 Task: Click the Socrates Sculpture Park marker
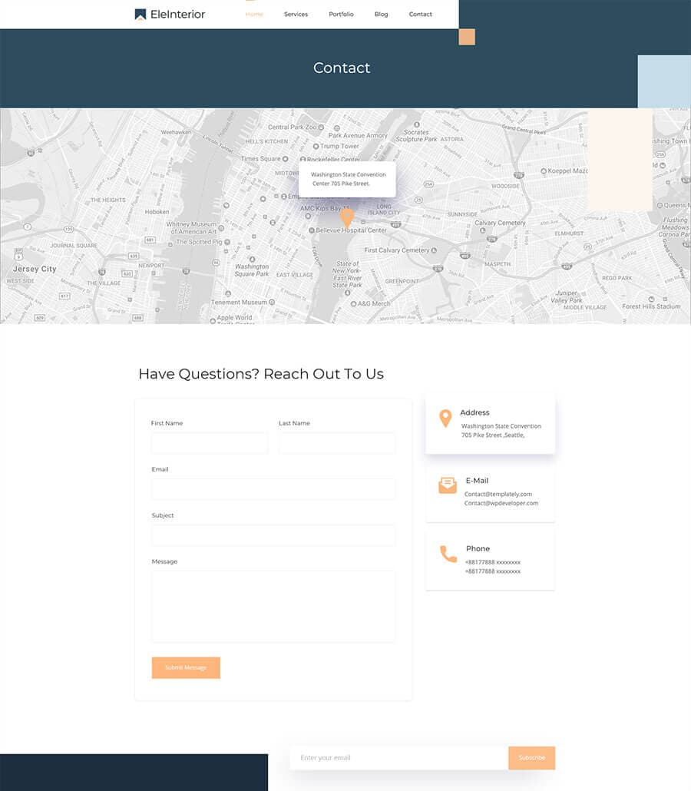click(417, 124)
